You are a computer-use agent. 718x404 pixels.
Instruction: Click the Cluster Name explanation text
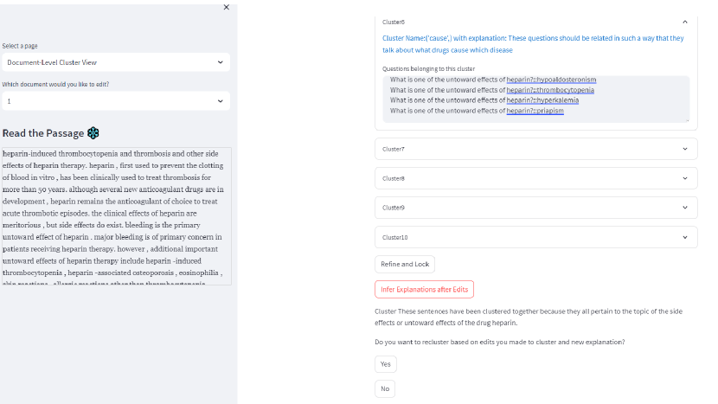(532, 43)
